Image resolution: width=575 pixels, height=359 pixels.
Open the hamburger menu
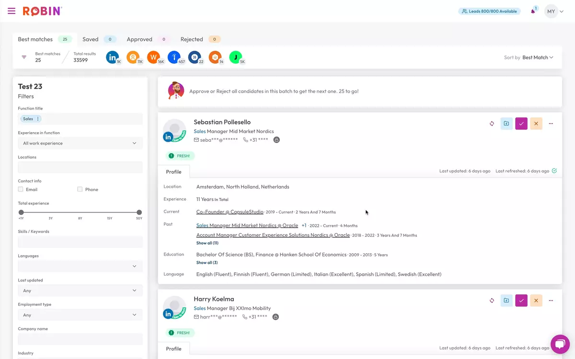[x=11, y=11]
